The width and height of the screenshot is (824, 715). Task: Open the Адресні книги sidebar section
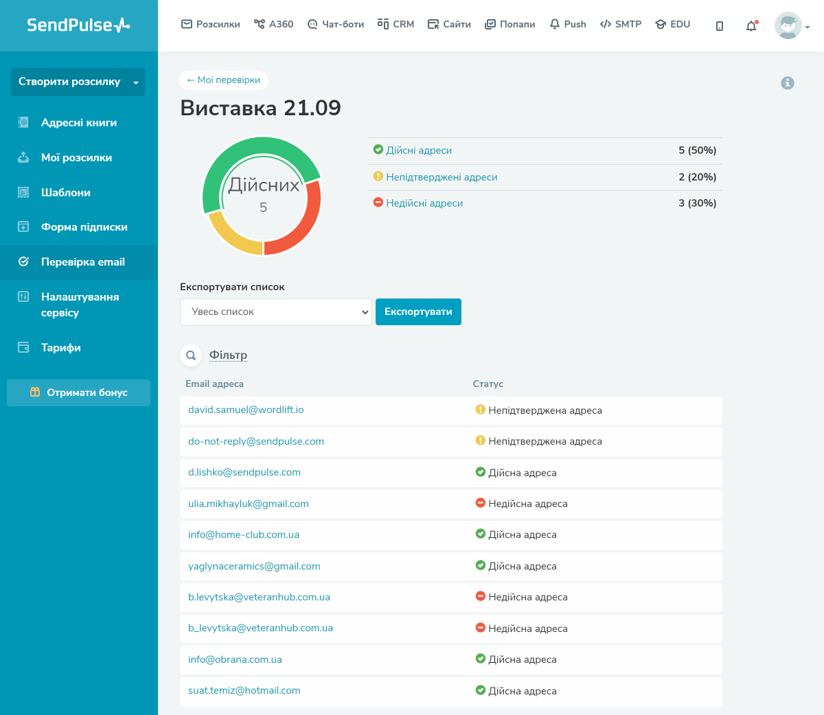tap(78, 123)
